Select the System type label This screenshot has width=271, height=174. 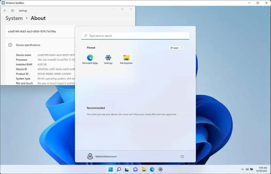[x=23, y=78]
